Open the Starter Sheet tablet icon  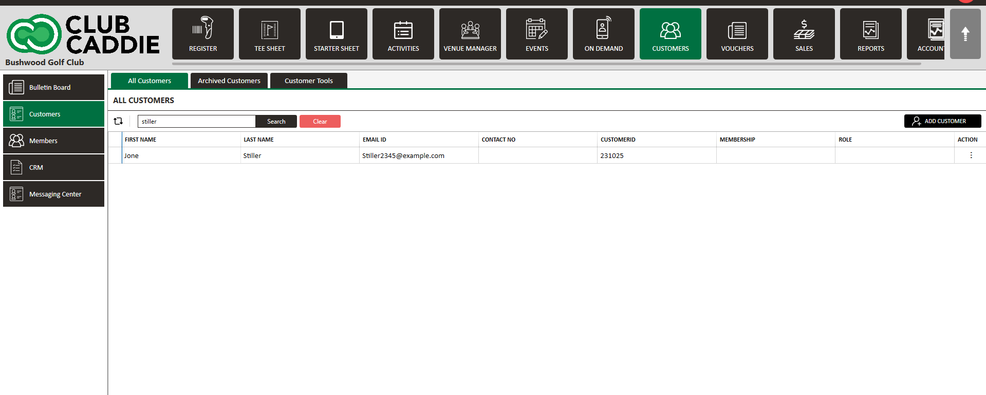click(x=337, y=30)
